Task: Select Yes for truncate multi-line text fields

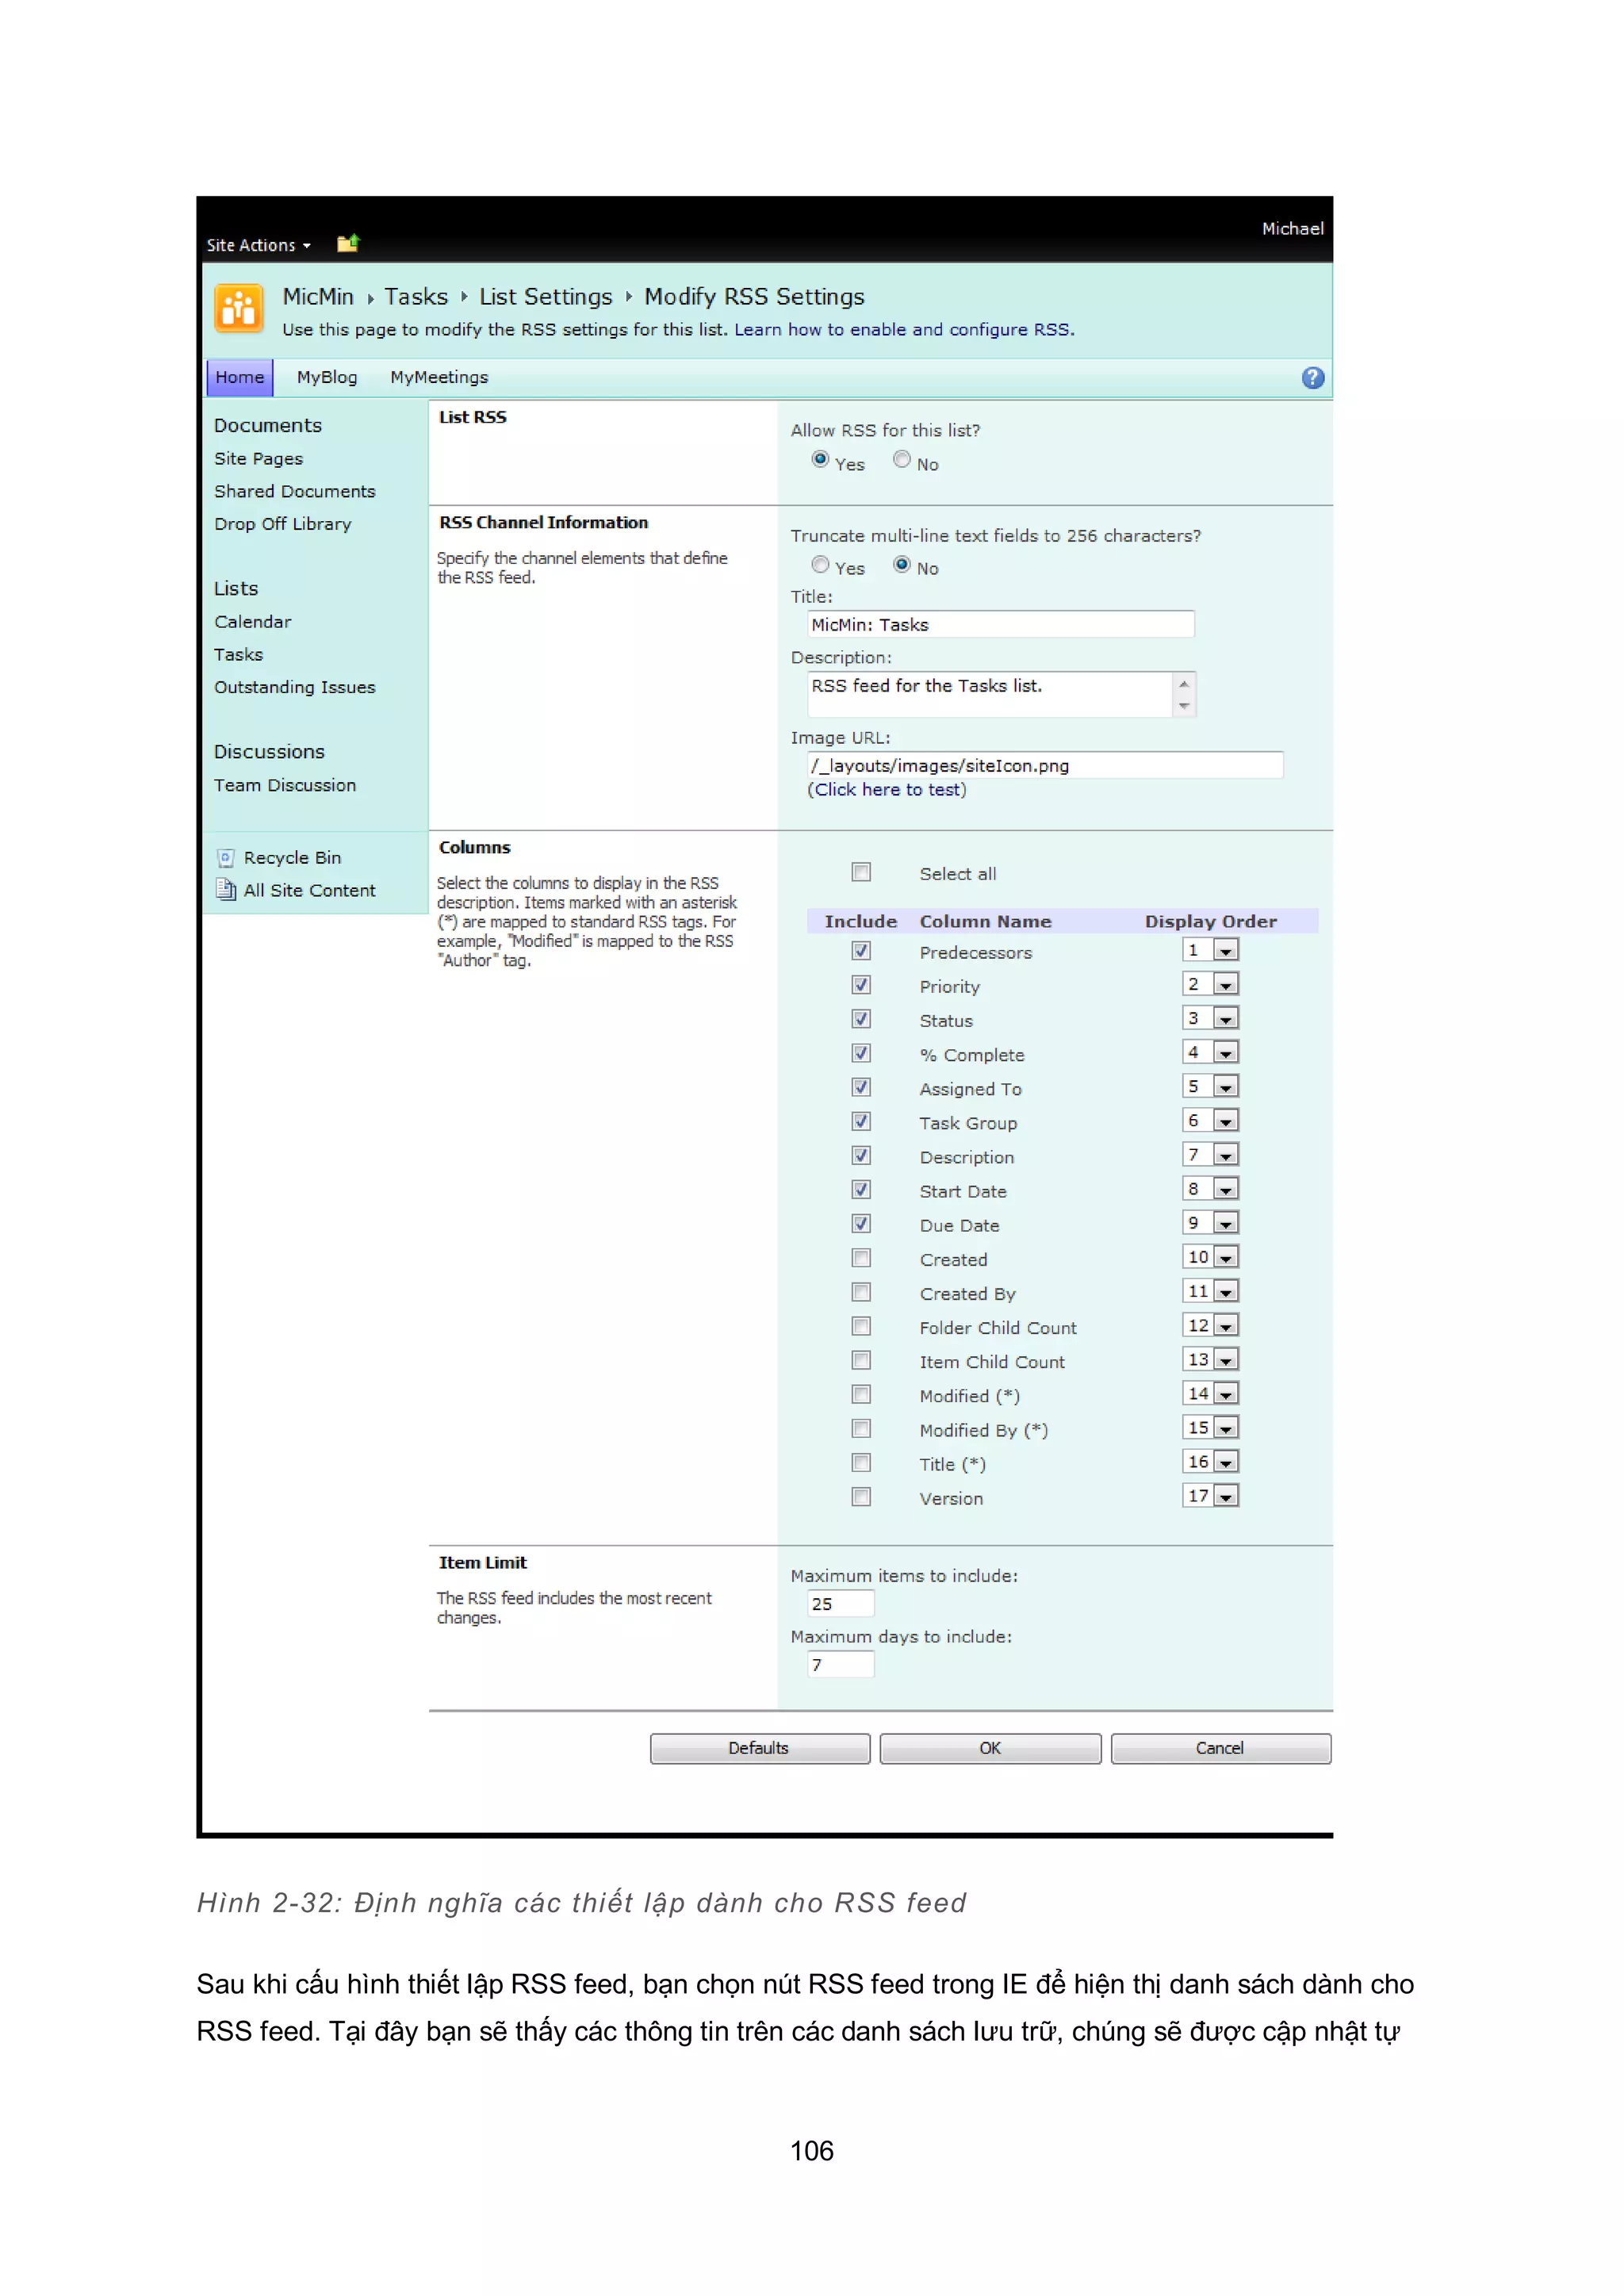Action: (820, 564)
